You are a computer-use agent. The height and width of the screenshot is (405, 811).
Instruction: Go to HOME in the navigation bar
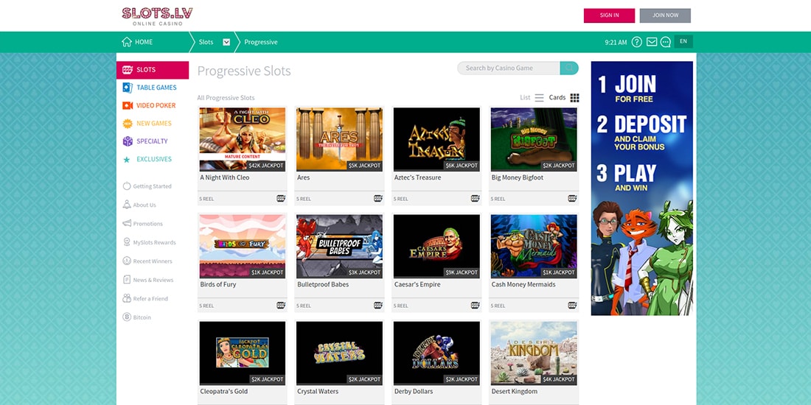[x=144, y=43]
